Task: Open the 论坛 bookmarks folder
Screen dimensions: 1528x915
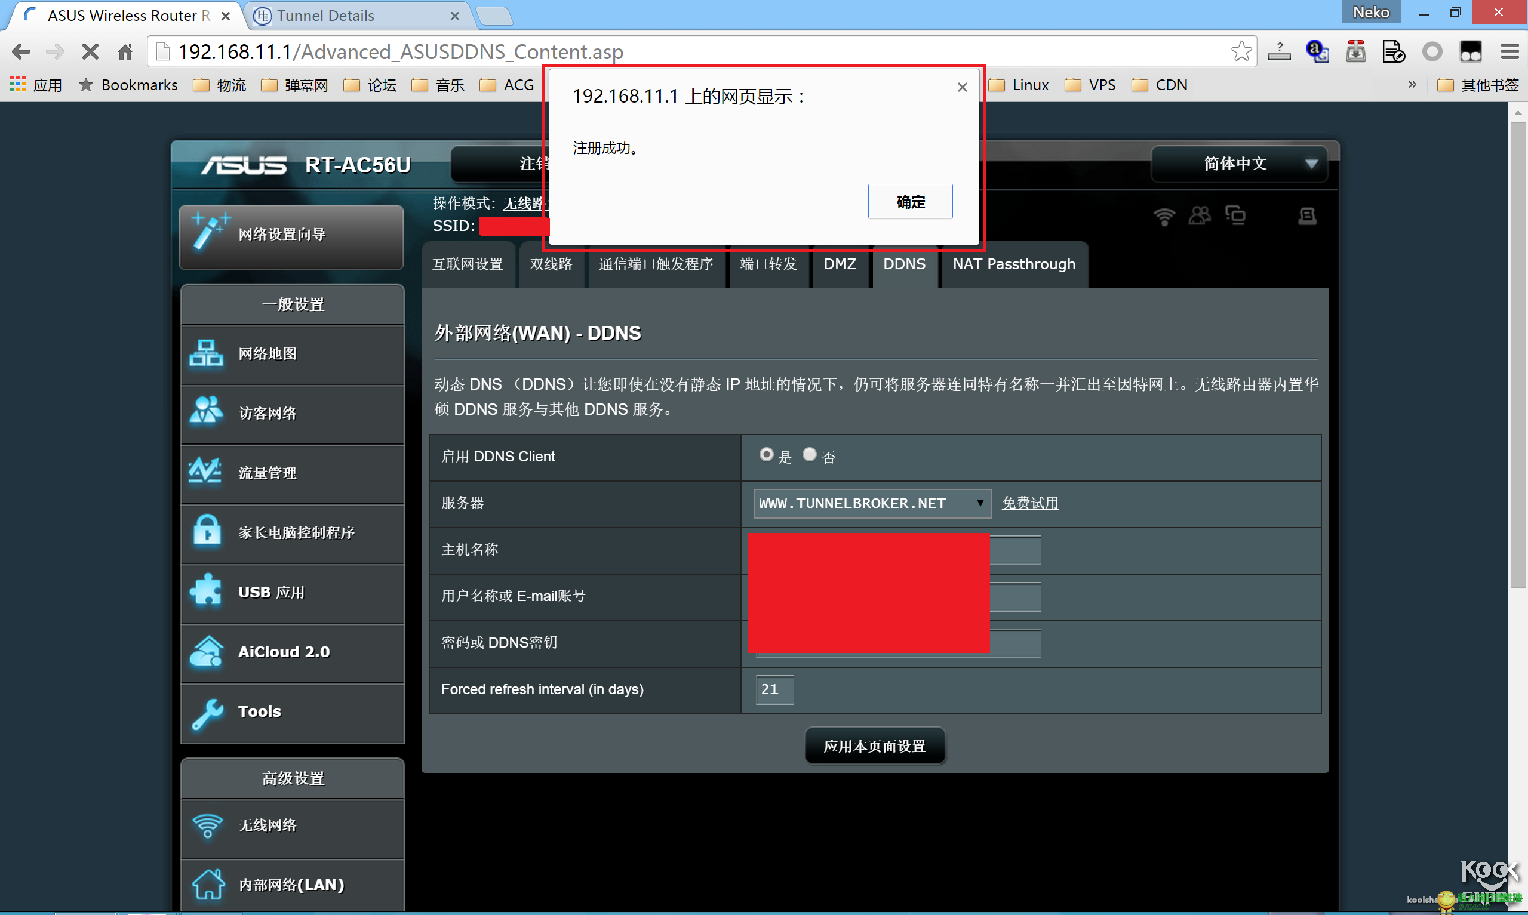Action: point(370,85)
